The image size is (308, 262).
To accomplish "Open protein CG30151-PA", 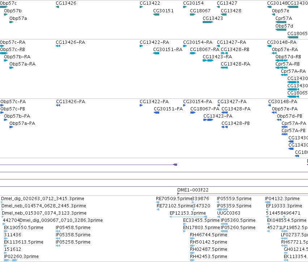I will click(x=168, y=109).
